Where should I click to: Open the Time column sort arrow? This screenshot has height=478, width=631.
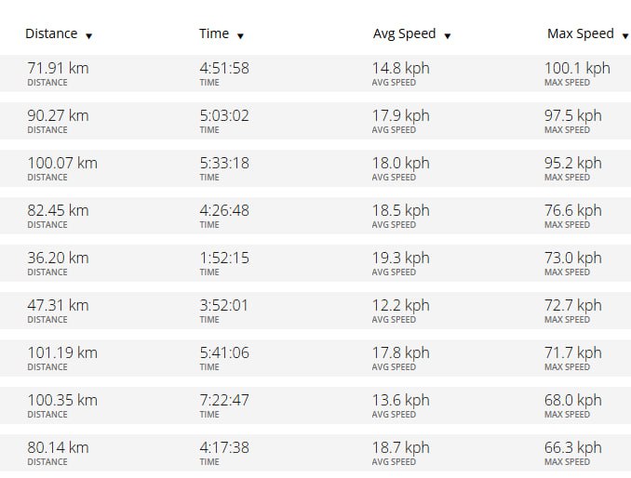click(x=240, y=36)
